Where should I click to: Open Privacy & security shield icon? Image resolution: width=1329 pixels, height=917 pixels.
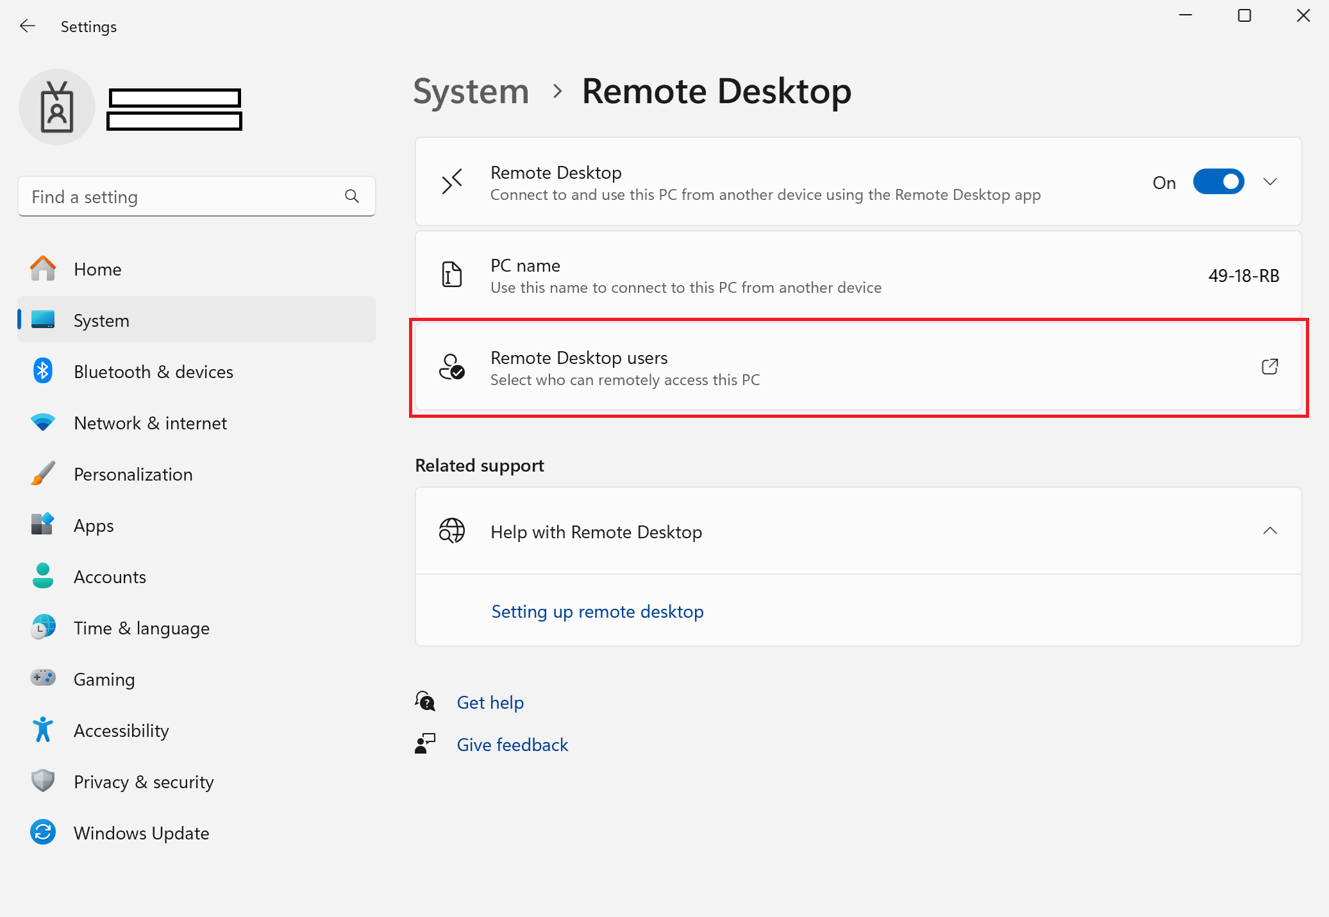pos(42,781)
